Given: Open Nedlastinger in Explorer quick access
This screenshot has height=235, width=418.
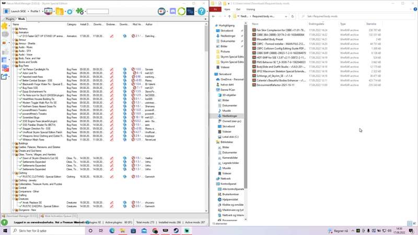Looking at the screenshot, I should [228, 36].
